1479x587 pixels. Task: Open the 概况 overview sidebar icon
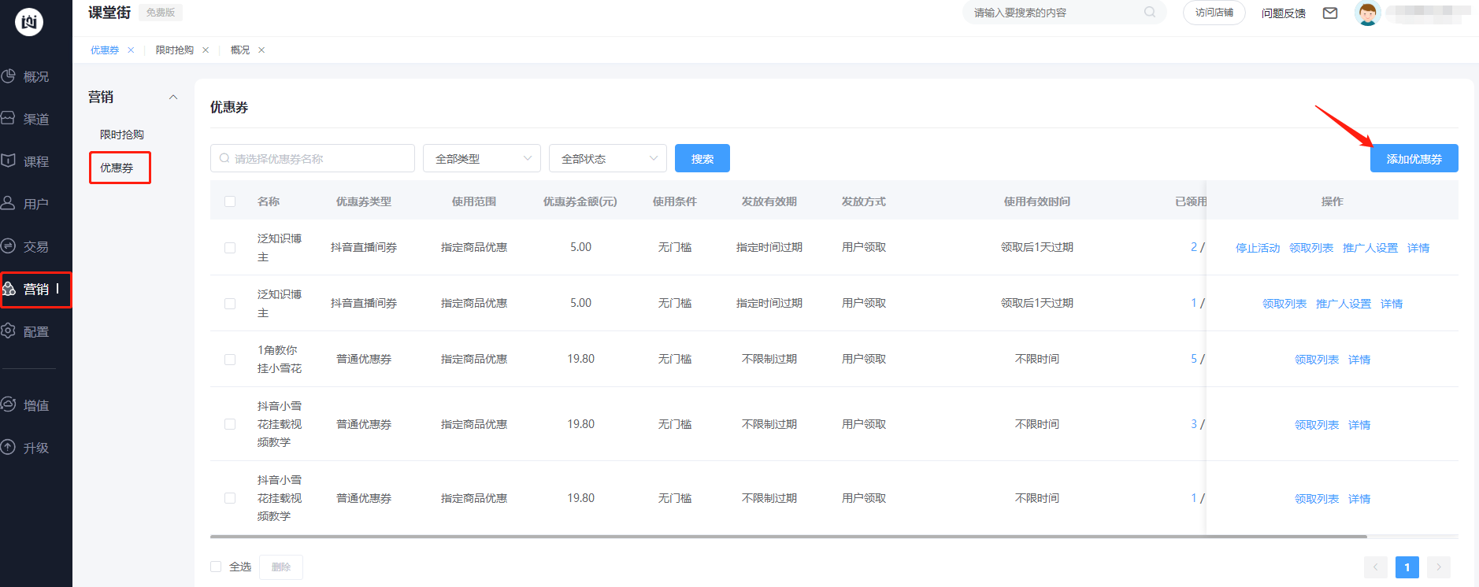click(8, 76)
